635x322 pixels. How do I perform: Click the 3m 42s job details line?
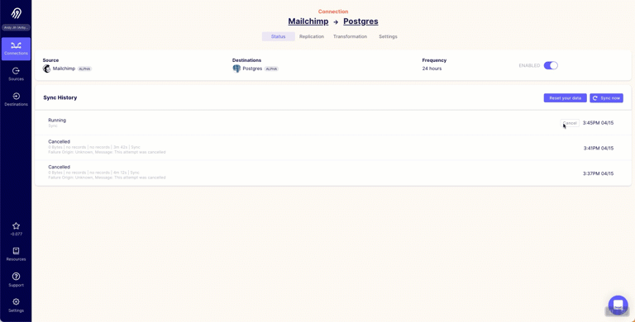(94, 147)
